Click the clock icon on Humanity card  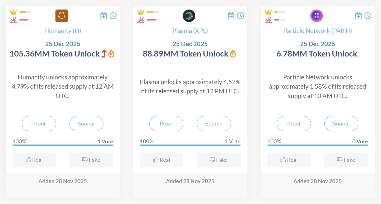pyautogui.click(x=113, y=16)
